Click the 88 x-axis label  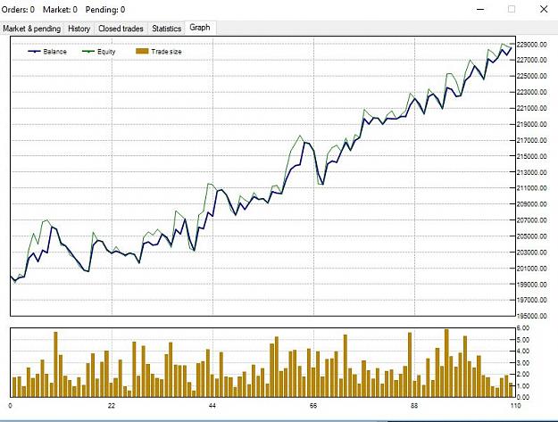pyautogui.click(x=414, y=406)
